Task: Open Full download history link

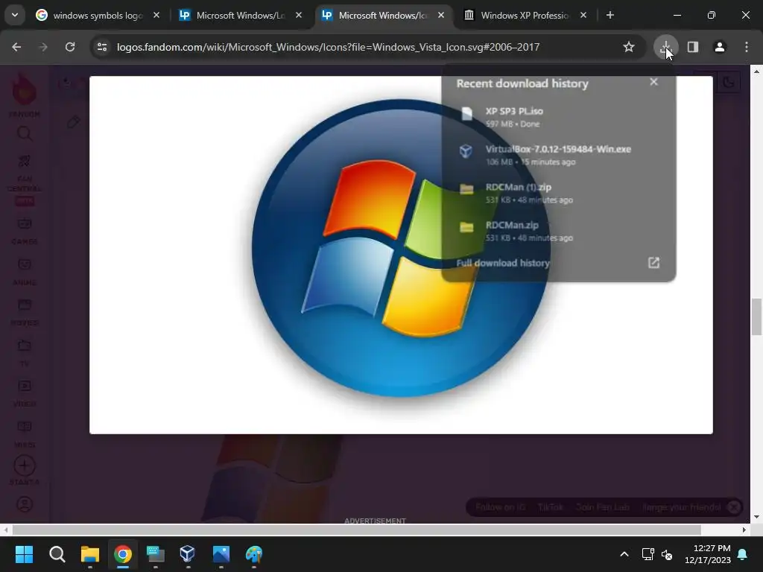Action: click(x=503, y=263)
